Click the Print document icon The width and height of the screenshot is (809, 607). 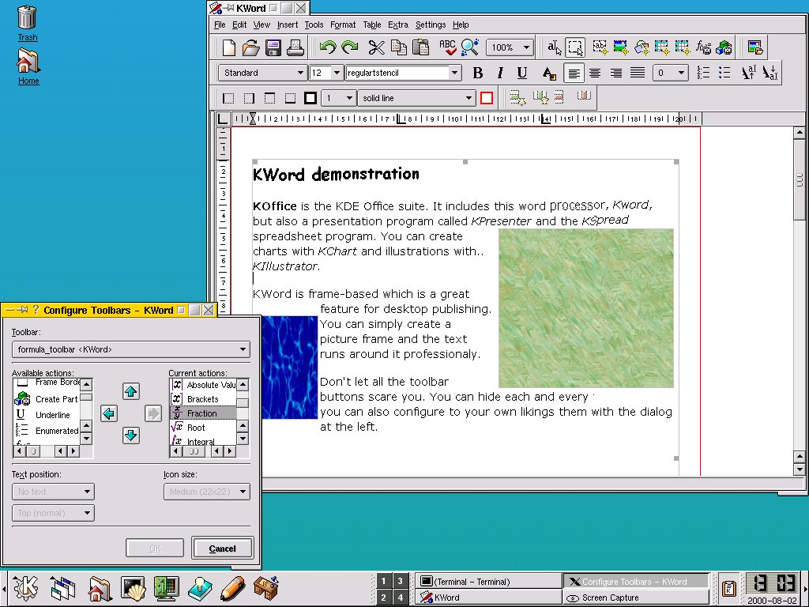point(295,47)
